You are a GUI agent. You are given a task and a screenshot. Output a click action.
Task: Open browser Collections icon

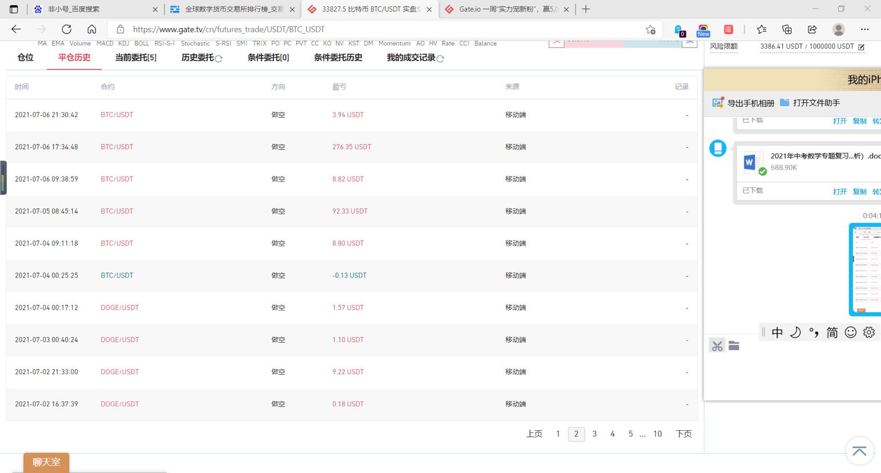pyautogui.click(x=787, y=30)
